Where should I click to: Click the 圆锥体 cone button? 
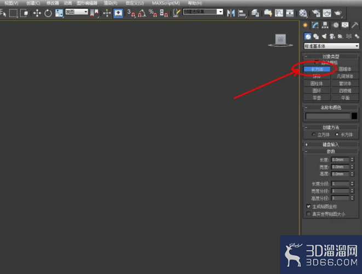coord(345,69)
